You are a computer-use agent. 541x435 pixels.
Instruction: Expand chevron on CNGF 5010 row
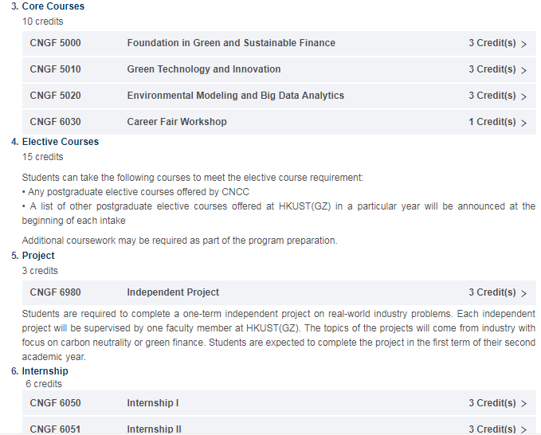(523, 70)
